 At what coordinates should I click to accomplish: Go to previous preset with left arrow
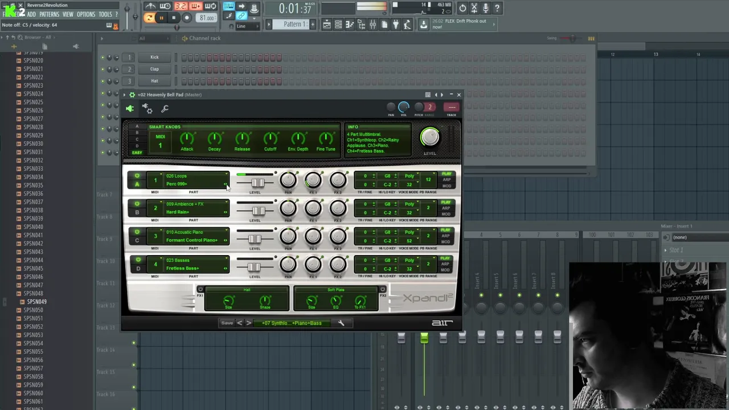pos(239,323)
